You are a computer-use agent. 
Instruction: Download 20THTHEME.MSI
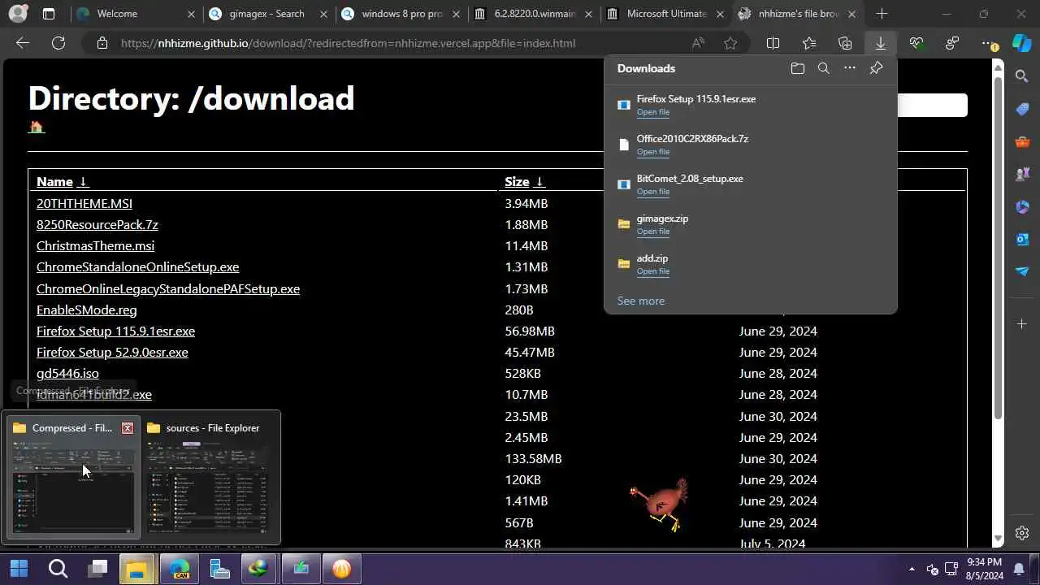coord(84,203)
